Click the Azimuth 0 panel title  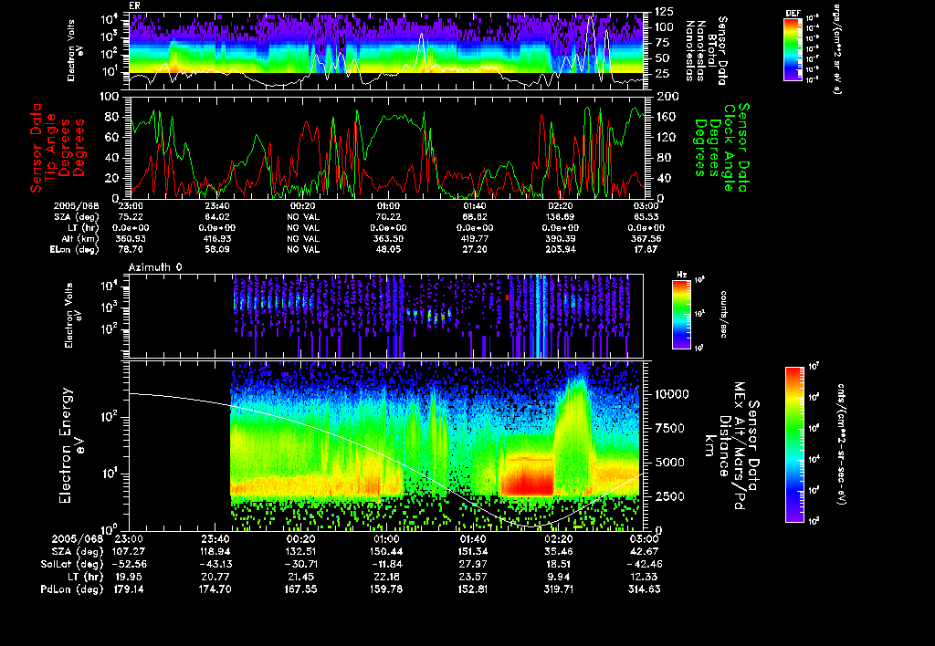[x=155, y=267]
